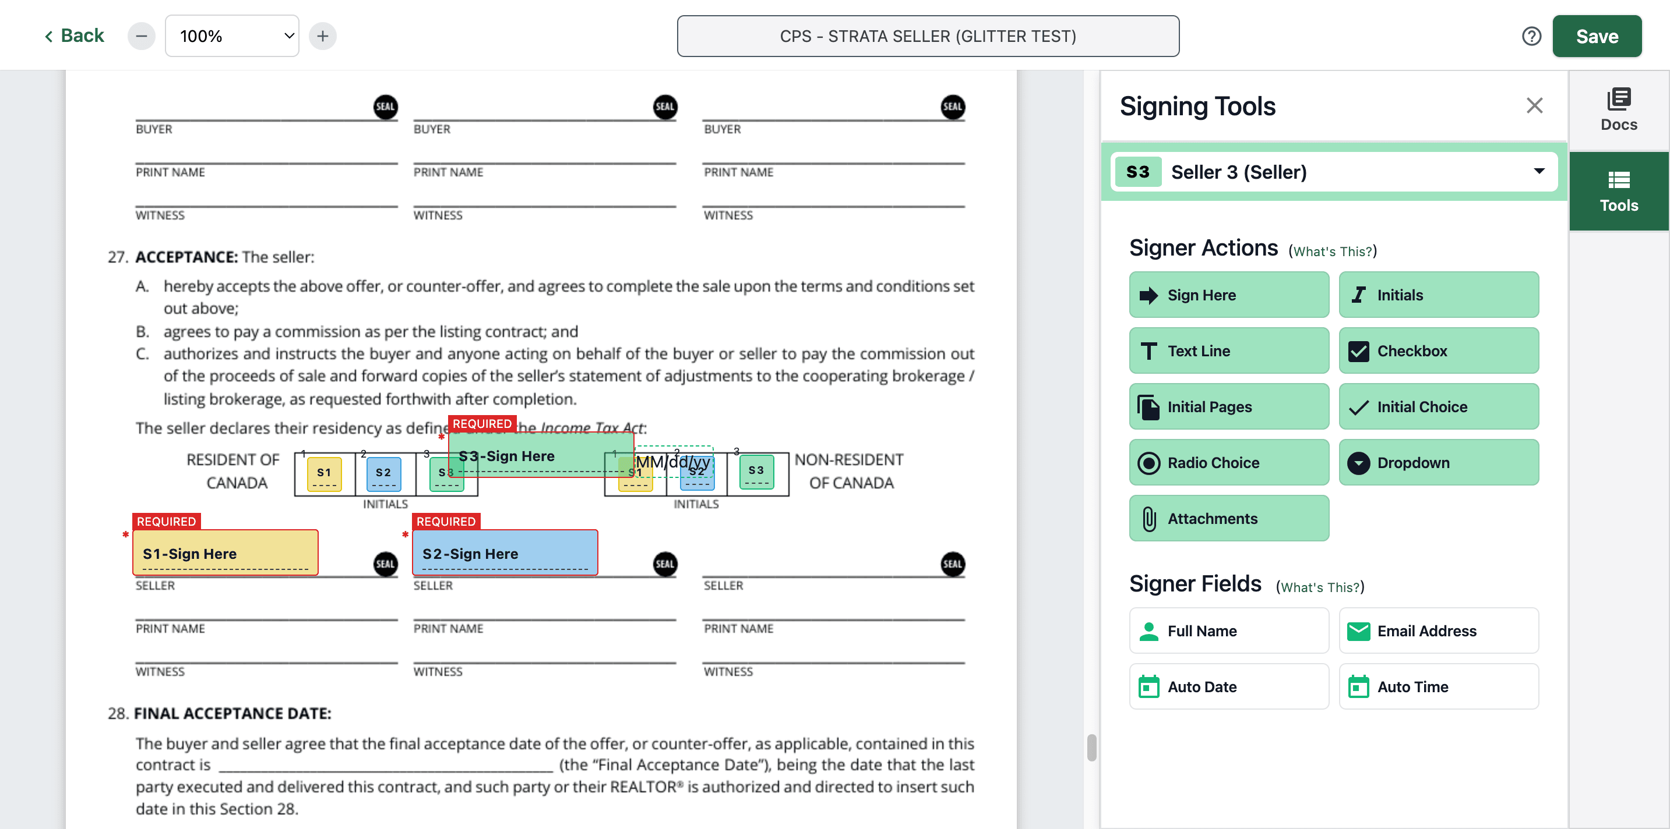Add a Sign Here signer action
The image size is (1670, 829).
(x=1228, y=295)
